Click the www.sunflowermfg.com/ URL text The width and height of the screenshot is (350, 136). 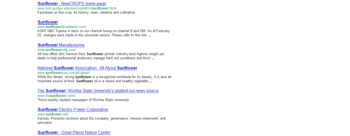57,50
